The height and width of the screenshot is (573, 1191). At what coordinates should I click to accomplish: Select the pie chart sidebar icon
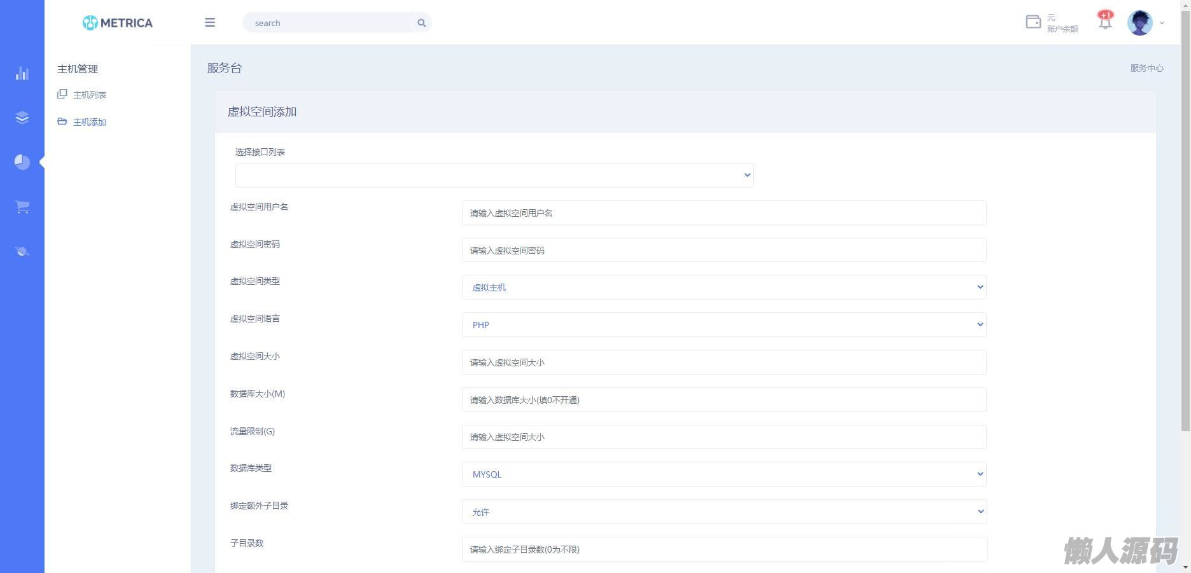(22, 162)
